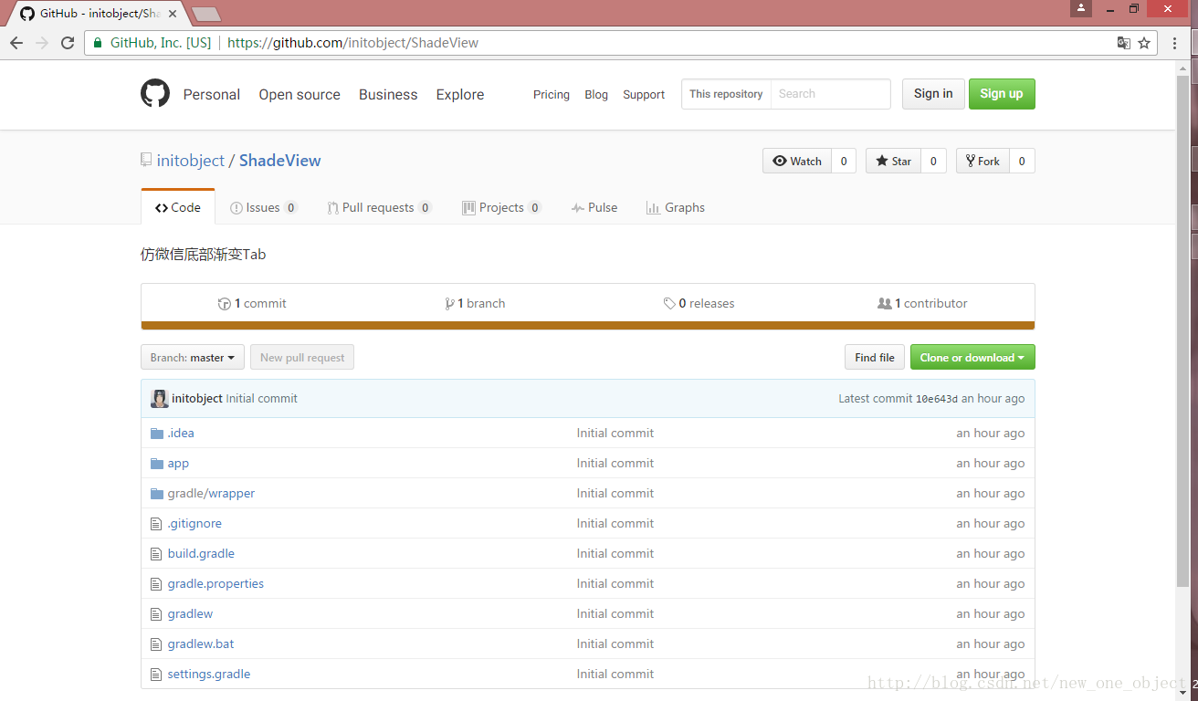The width and height of the screenshot is (1198, 701).
Task: Click the gradlew file icon
Action: pyautogui.click(x=156, y=613)
